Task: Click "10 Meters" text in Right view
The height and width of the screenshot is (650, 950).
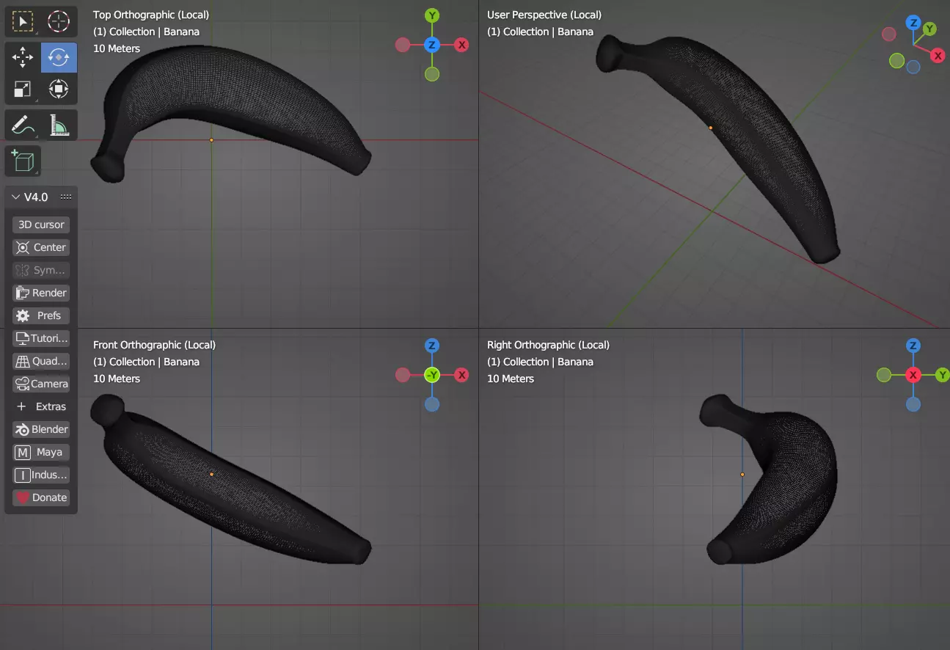Action: point(511,379)
